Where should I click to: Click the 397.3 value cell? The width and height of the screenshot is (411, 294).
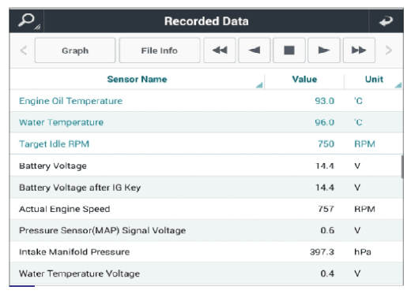pos(322,252)
